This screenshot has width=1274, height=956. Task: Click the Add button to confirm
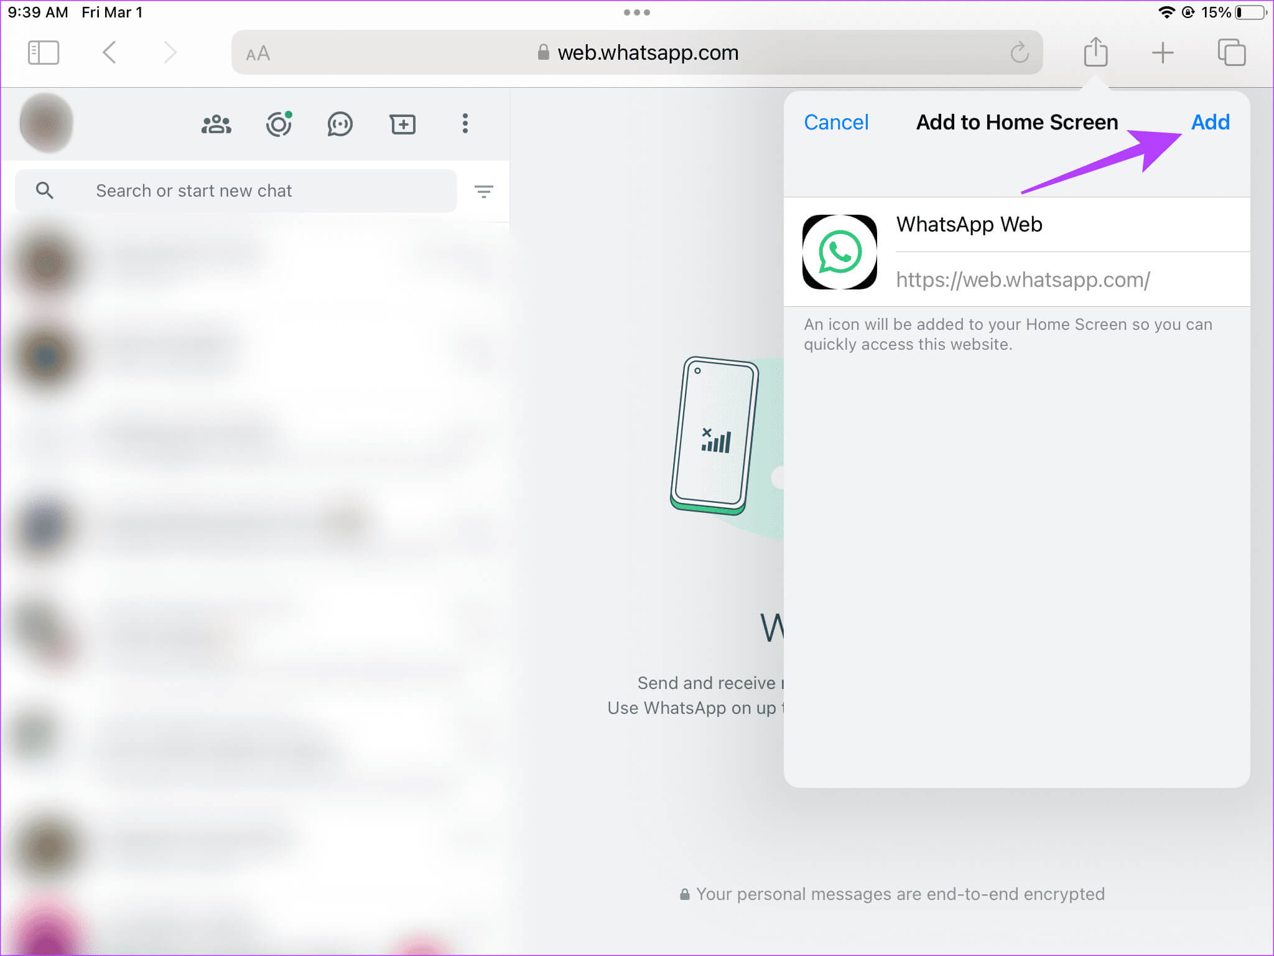pyautogui.click(x=1210, y=121)
